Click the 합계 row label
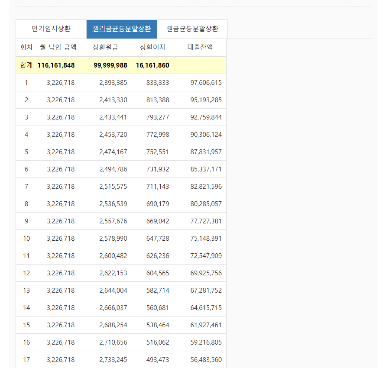This screenshot has height=368, width=386. [x=26, y=65]
